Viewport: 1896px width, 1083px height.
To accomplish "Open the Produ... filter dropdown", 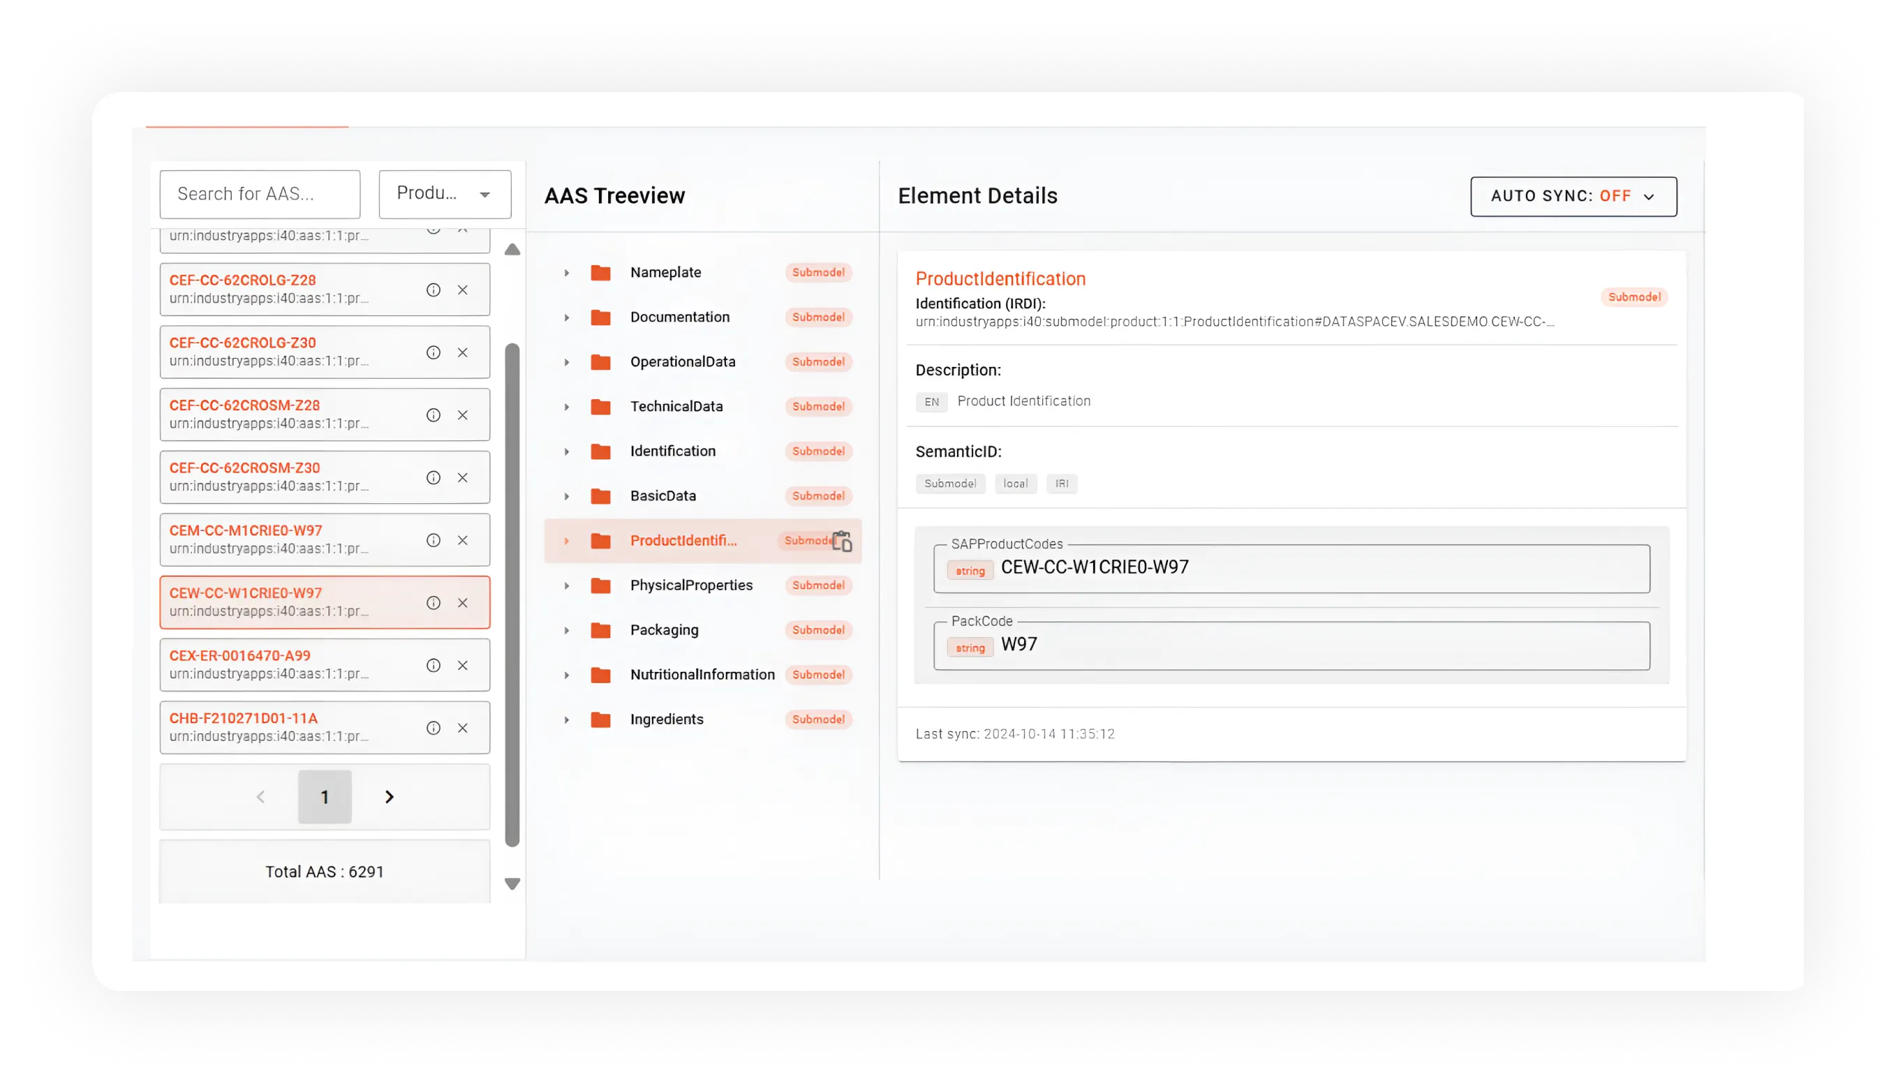I will click(x=445, y=194).
